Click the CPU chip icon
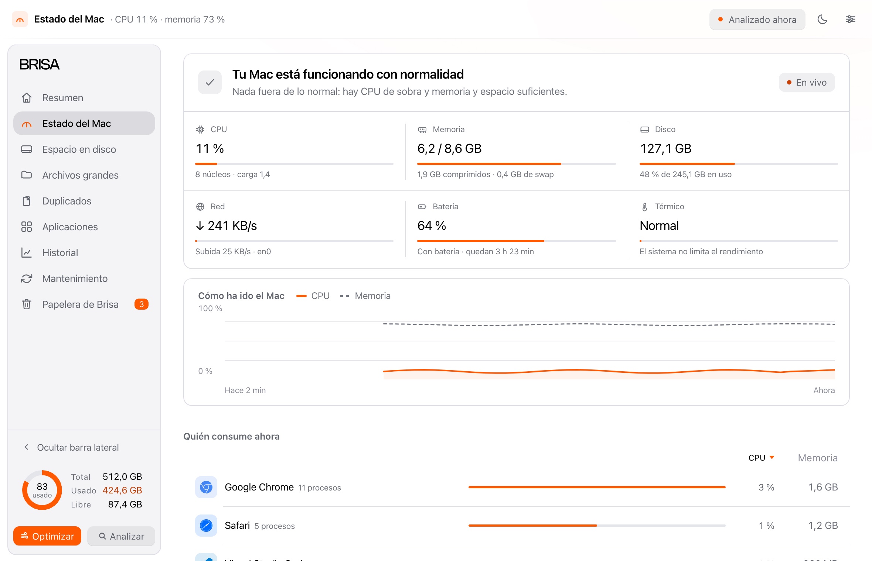Screen dimensions: 872x561 (x=200, y=130)
